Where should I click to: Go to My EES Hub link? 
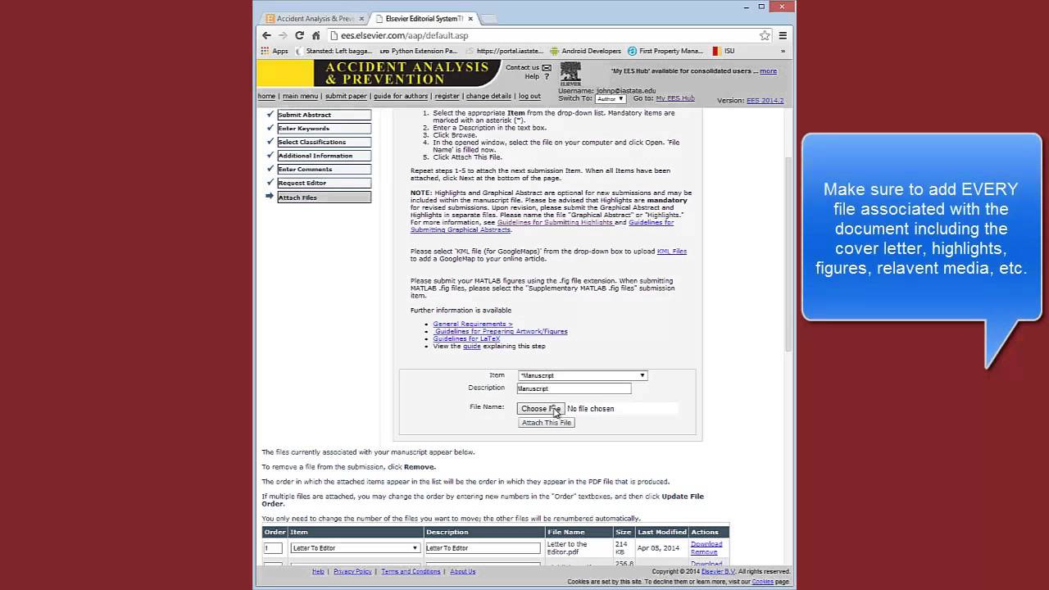pos(674,98)
